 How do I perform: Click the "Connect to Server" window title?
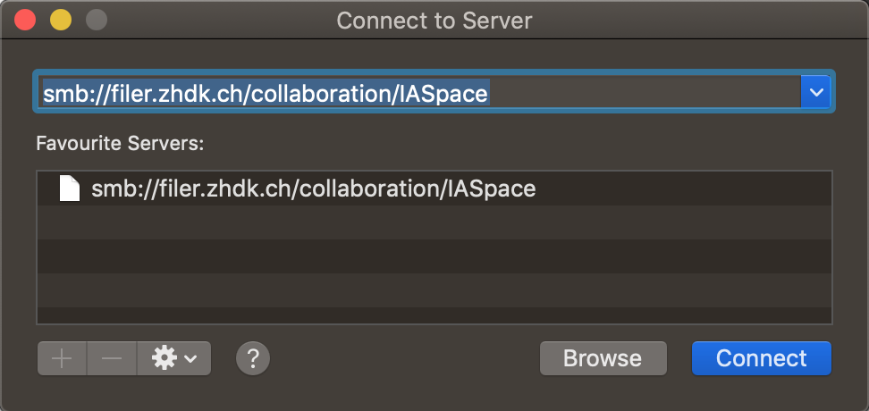tap(433, 20)
